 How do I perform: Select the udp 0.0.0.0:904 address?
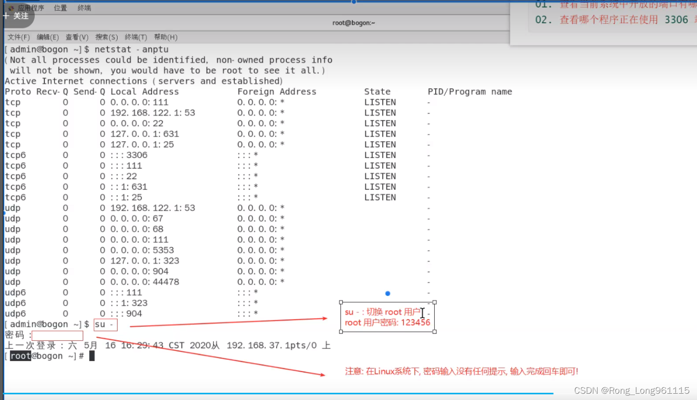pos(140,272)
